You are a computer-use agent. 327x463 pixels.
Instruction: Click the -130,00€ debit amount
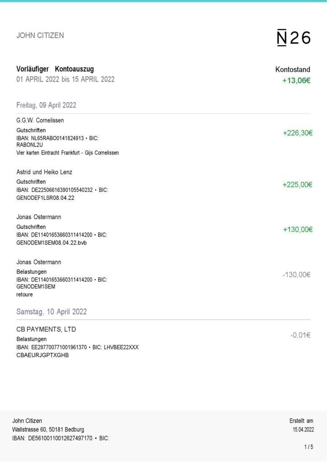[x=297, y=274]
